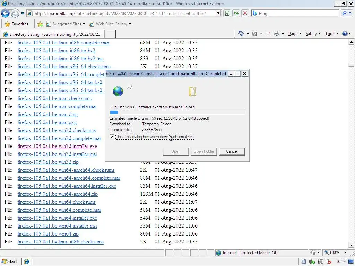This screenshot has height=266, width=355.
Task: Open firefox-105.0a1.be.linux-i686.complete.mar link
Action: [63, 43]
